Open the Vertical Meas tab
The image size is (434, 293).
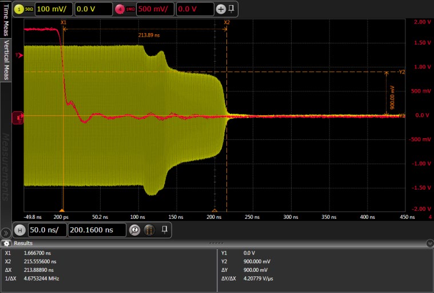pyautogui.click(x=6, y=60)
